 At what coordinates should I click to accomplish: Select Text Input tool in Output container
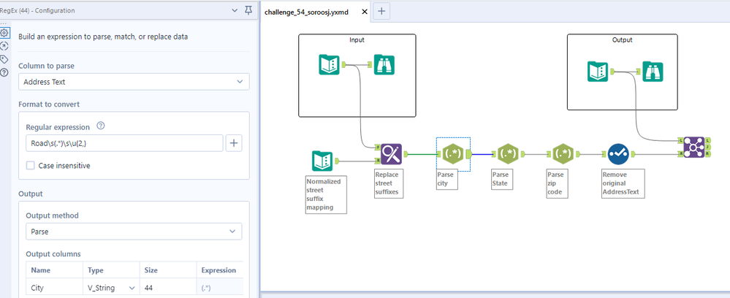pyautogui.click(x=598, y=71)
